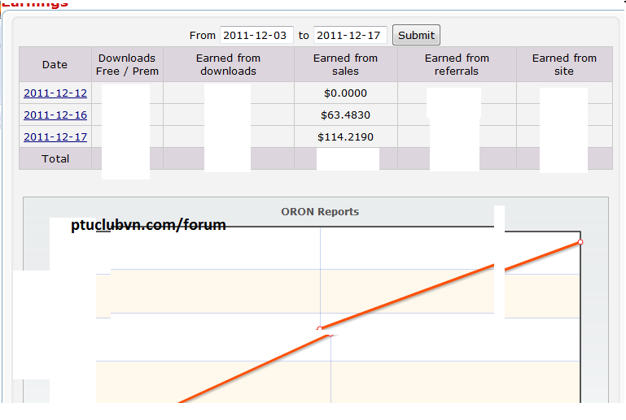Click the Date column header
The width and height of the screenshot is (626, 420).
coord(55,64)
